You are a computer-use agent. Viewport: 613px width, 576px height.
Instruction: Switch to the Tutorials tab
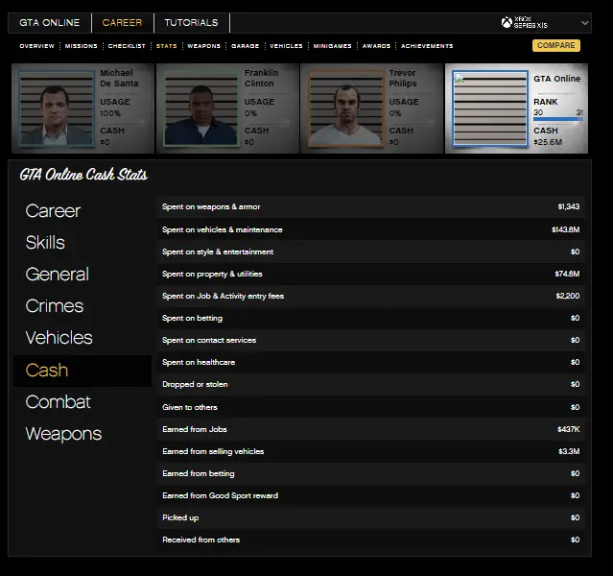pos(191,23)
